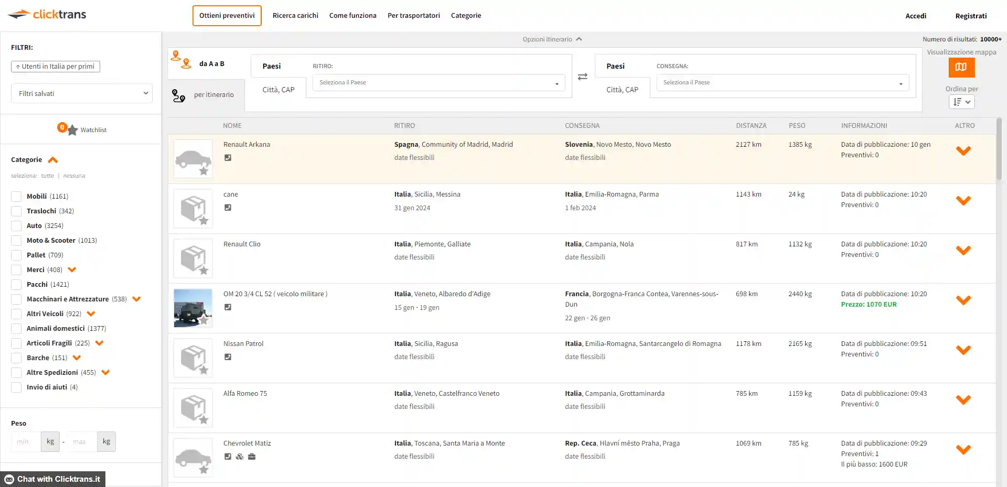
Task: Open Chat with Clicktrans.it widget
Action: click(52, 479)
